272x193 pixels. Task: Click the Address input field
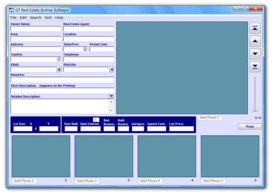[36, 49]
